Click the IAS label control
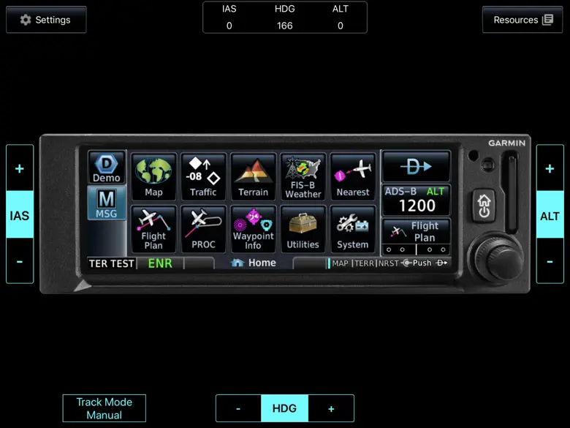This screenshot has width=570, height=428. pyautogui.click(x=20, y=215)
